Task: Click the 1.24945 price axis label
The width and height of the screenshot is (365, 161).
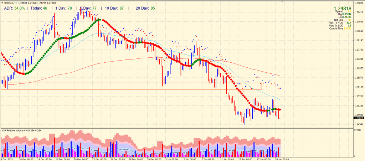Action: point(359,115)
